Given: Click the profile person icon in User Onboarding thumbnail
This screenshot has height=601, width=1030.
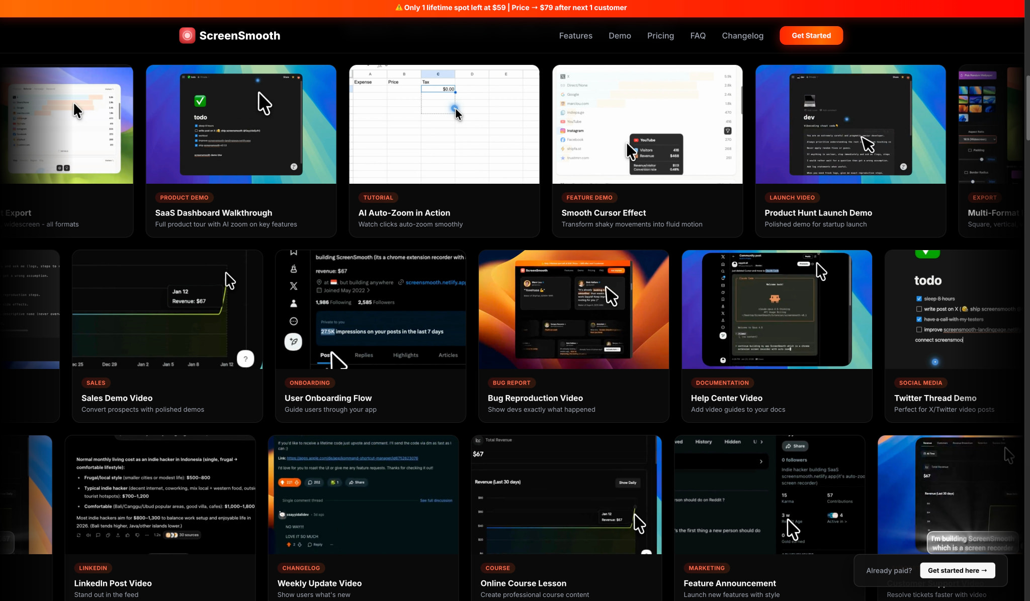Looking at the screenshot, I should [x=294, y=304].
